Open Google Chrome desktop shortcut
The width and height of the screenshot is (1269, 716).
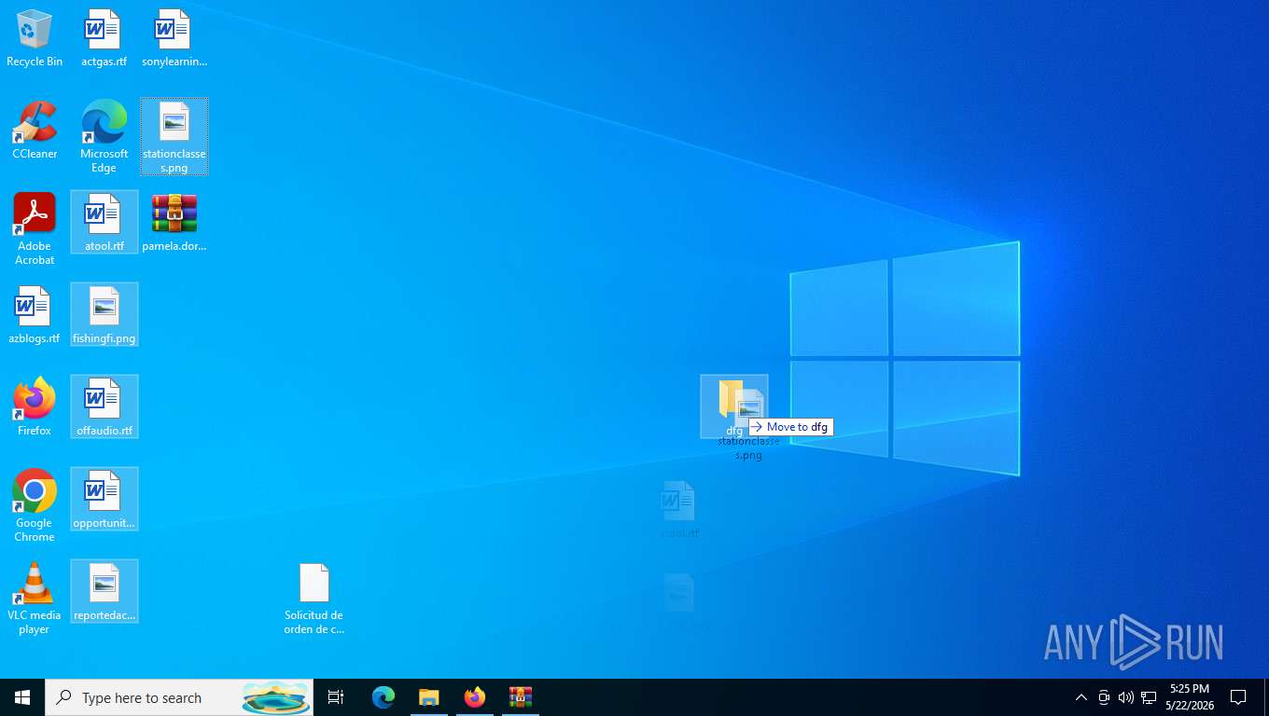35,506
